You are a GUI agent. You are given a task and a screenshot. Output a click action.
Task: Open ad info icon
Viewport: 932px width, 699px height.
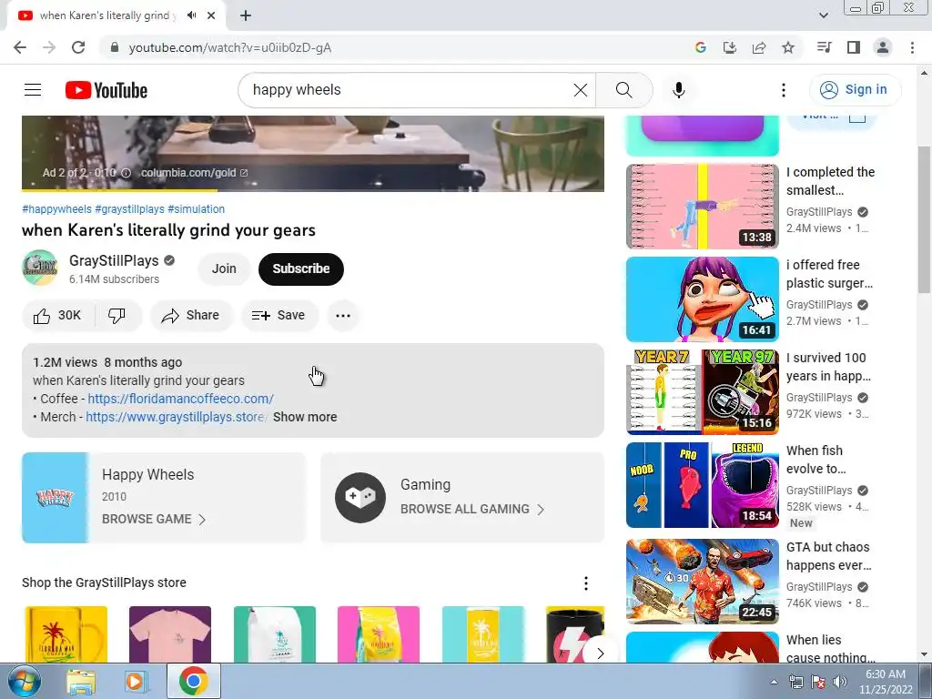point(126,173)
